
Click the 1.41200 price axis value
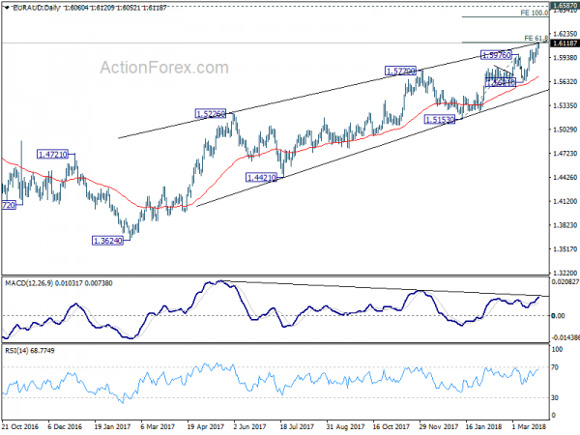tap(565, 201)
